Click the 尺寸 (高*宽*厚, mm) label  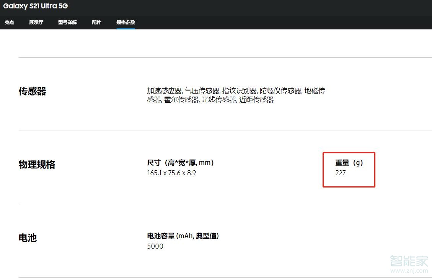pyautogui.click(x=181, y=163)
